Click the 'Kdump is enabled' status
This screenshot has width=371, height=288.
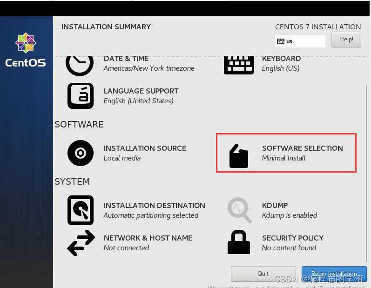[x=290, y=215]
